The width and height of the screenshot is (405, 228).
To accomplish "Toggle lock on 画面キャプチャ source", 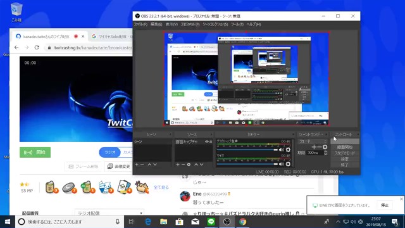I will coord(211,141).
